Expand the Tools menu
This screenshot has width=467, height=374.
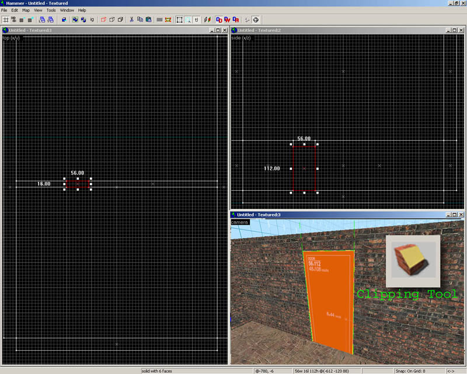click(51, 11)
